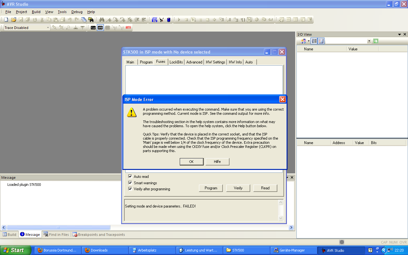This screenshot has height=255, width=408.
Task: Click the Find binoculars icon
Action: pyautogui.click(x=102, y=20)
